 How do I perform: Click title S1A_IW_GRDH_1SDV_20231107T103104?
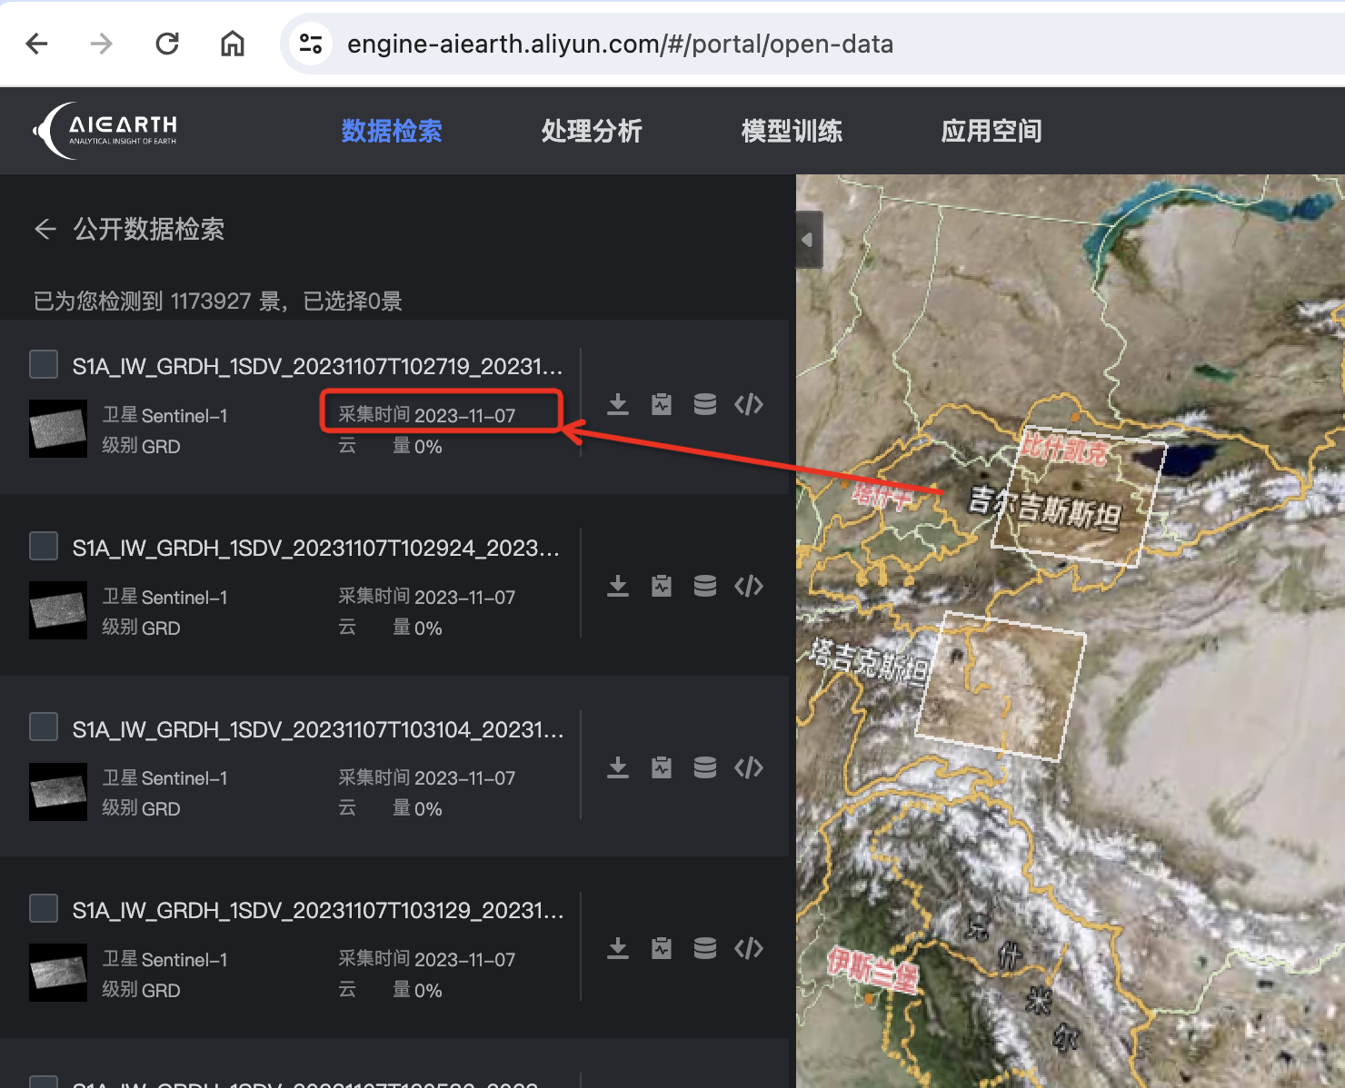click(318, 729)
